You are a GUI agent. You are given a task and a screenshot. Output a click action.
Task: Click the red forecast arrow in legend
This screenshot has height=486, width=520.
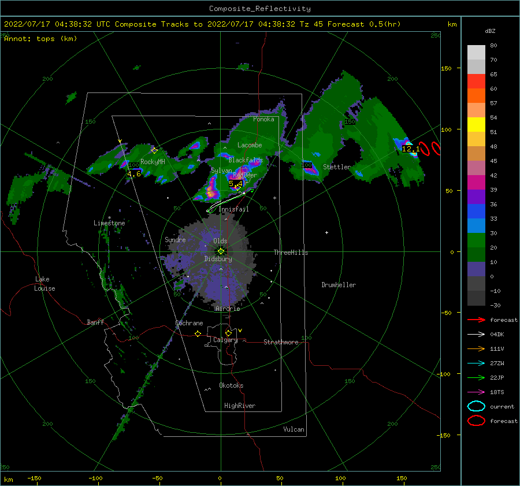476,320
